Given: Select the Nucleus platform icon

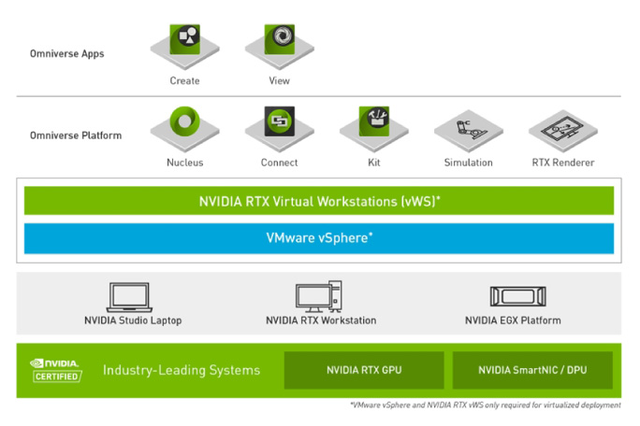Looking at the screenshot, I should pos(185,127).
